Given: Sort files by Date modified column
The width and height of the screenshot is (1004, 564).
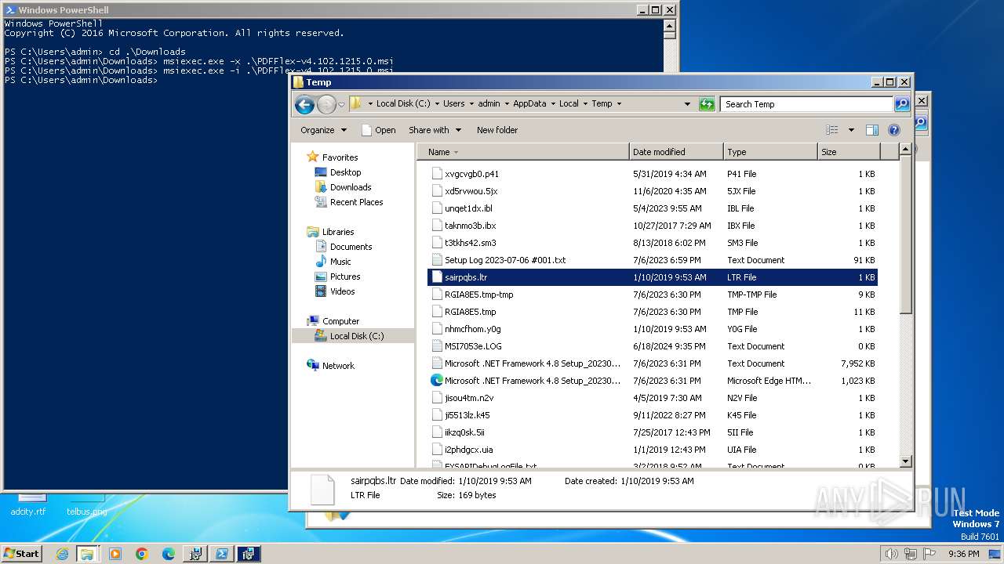Looking at the screenshot, I should 676,152.
